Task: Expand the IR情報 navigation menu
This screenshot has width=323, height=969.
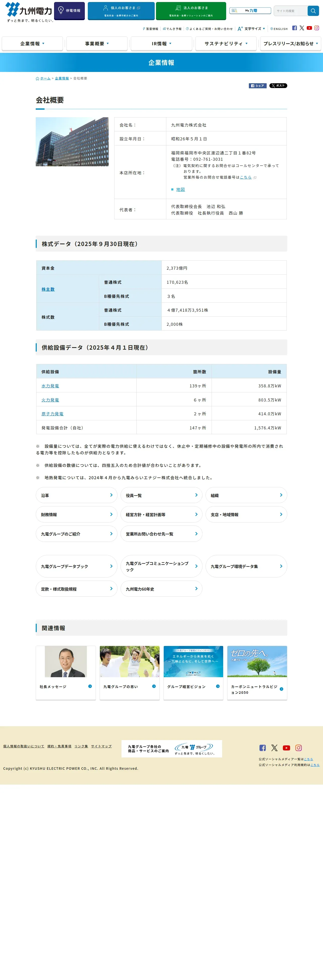Action: click(x=161, y=44)
